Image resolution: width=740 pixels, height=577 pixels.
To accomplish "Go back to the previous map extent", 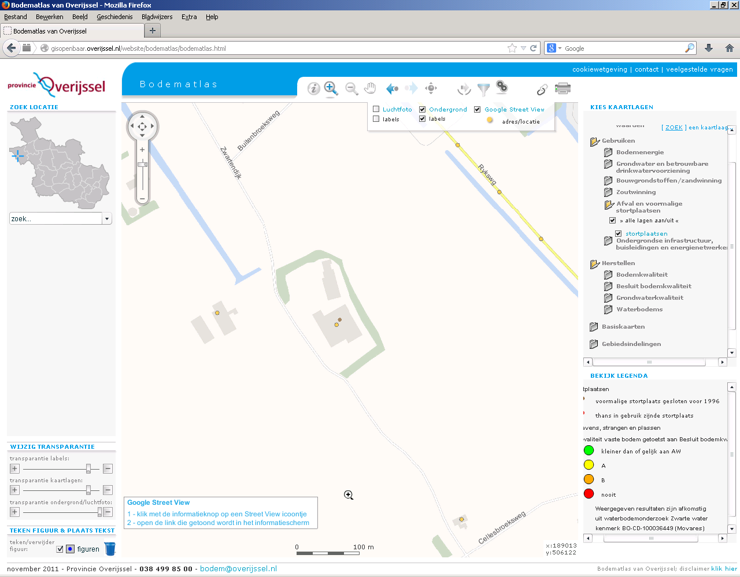I will (x=391, y=88).
